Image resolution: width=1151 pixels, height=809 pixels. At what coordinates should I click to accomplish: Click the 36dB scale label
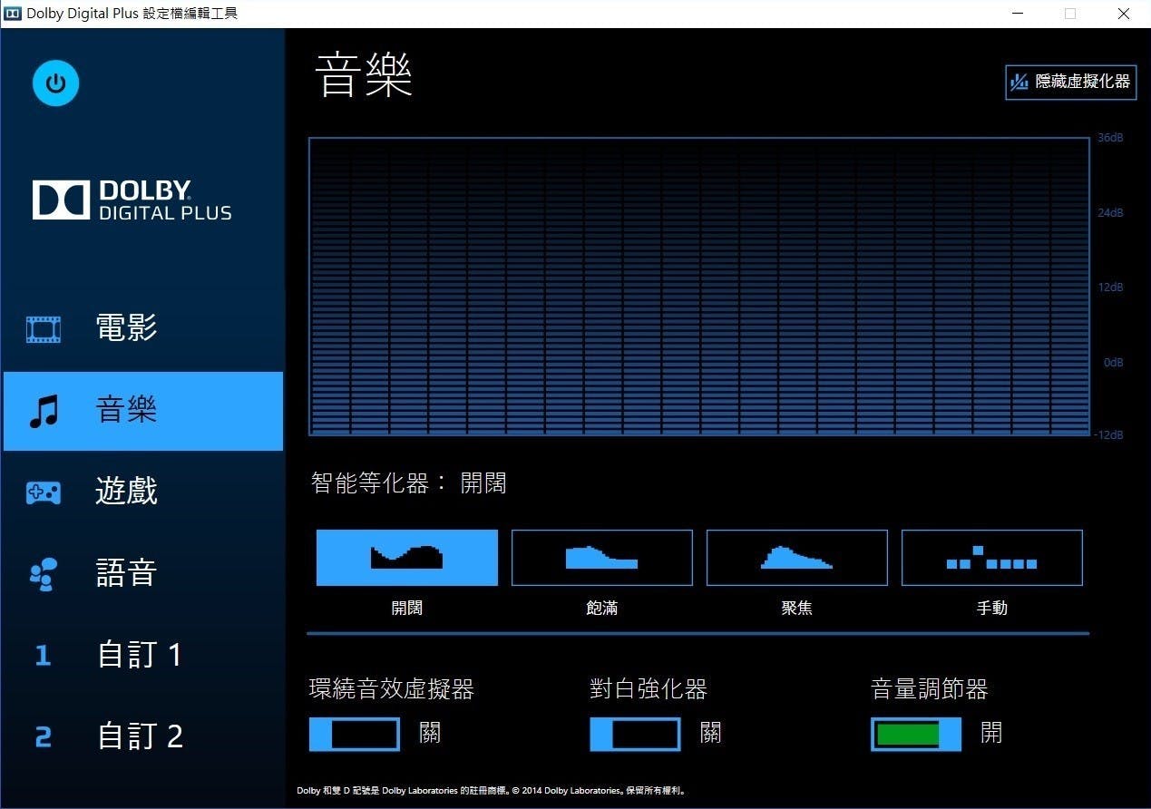tap(1110, 138)
